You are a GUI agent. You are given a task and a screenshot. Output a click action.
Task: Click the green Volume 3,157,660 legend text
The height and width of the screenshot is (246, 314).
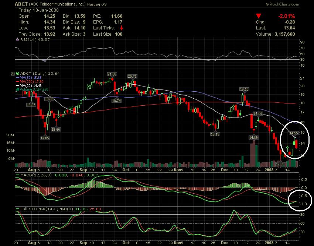tap(34, 89)
